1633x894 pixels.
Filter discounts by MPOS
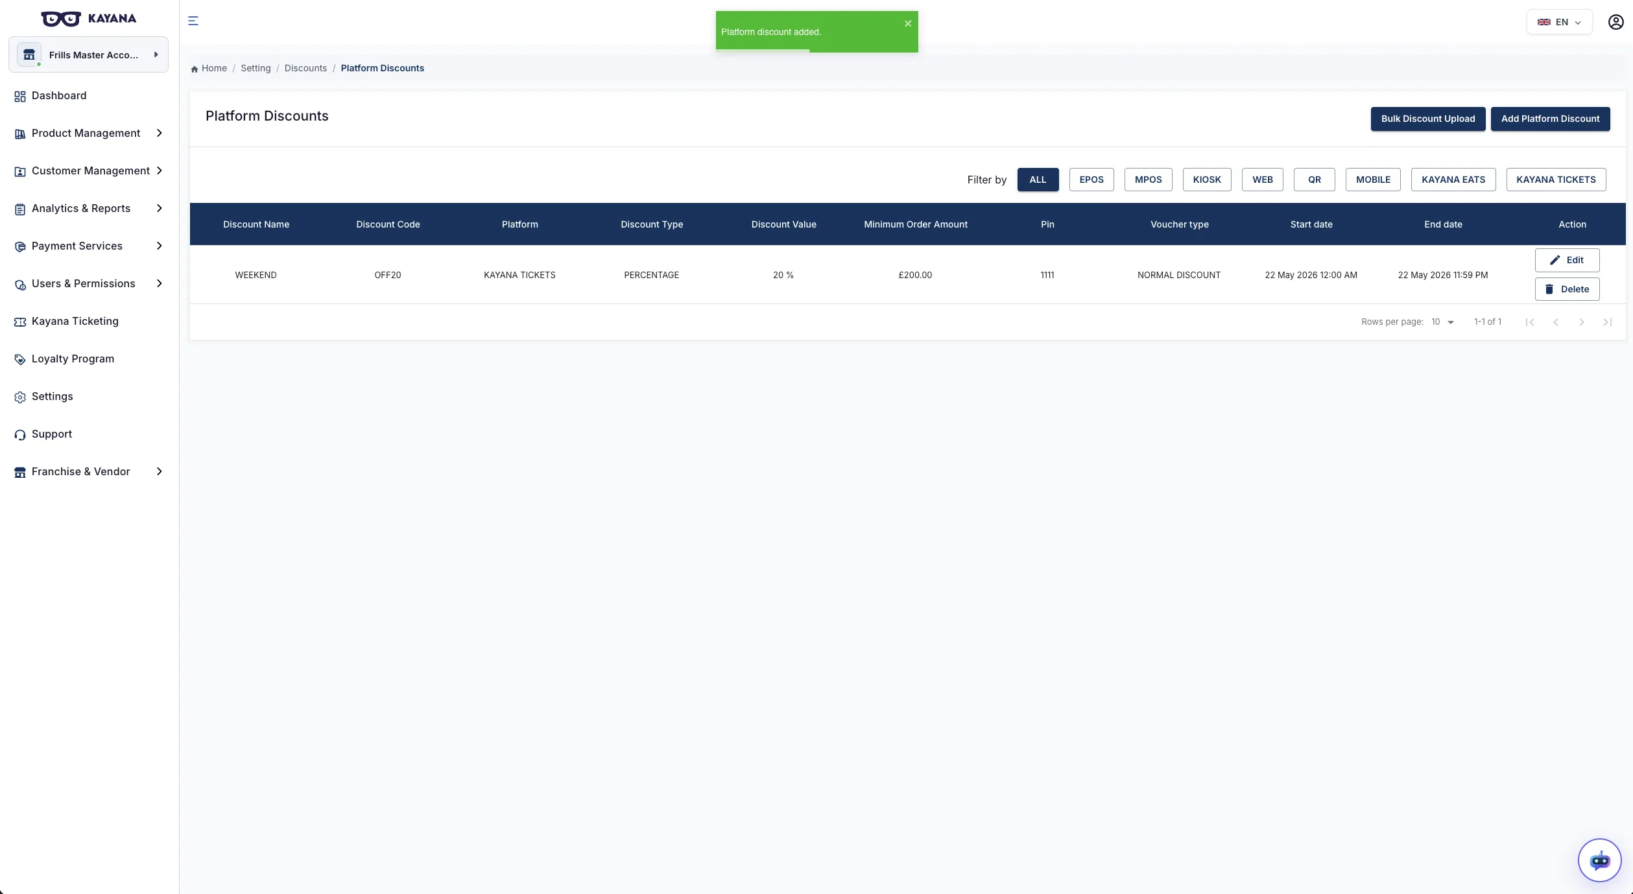[x=1148, y=180]
